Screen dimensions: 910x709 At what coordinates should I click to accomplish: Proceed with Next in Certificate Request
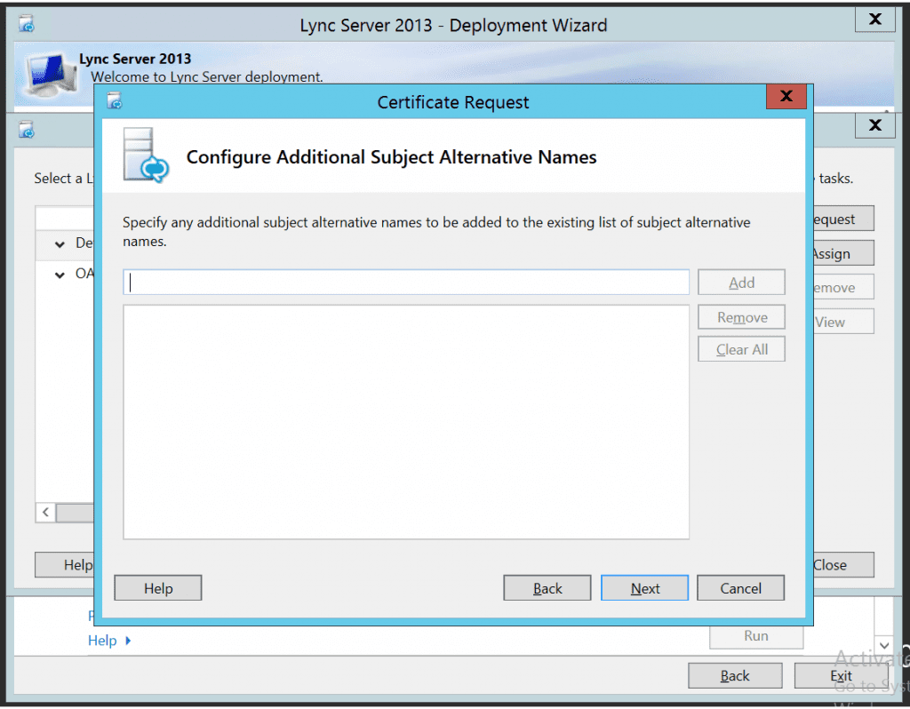tap(644, 588)
